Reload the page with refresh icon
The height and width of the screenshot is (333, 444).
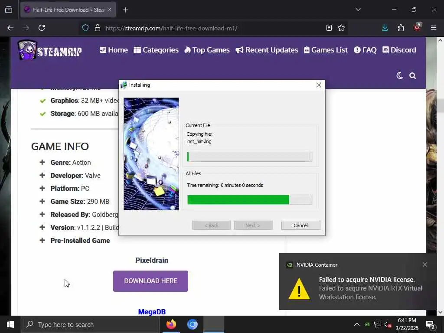pos(42,28)
